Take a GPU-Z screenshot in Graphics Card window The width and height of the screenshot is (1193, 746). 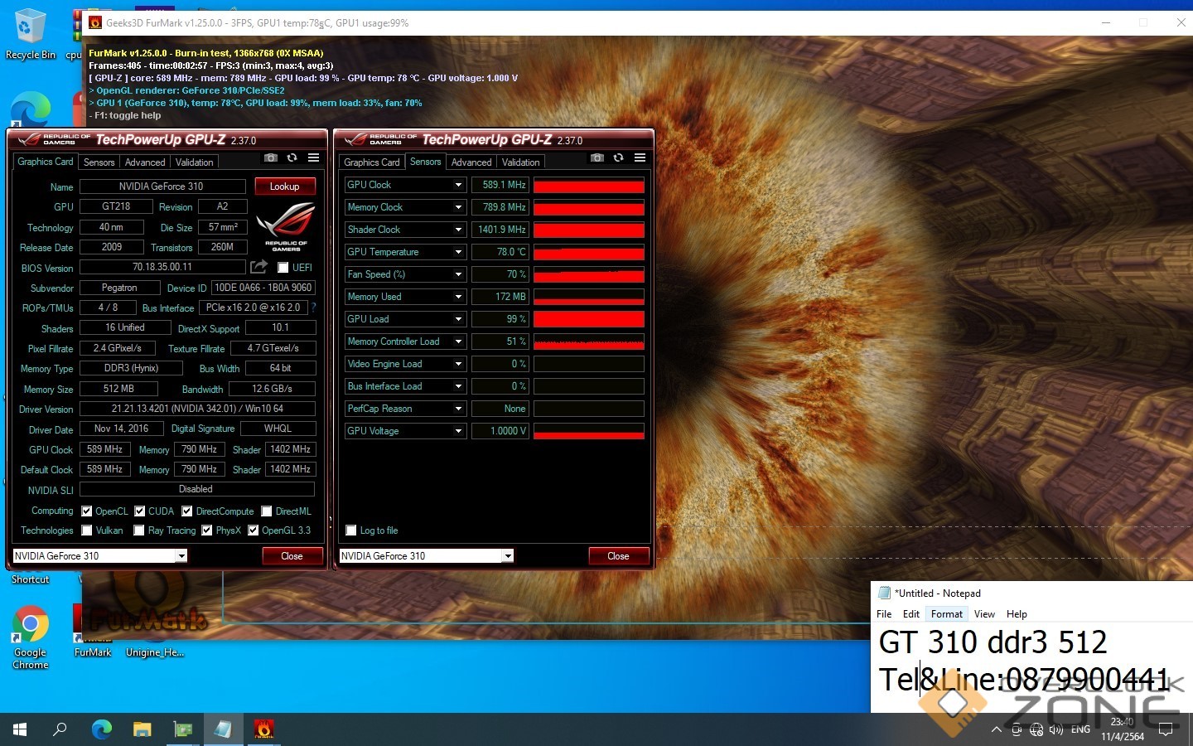[271, 157]
